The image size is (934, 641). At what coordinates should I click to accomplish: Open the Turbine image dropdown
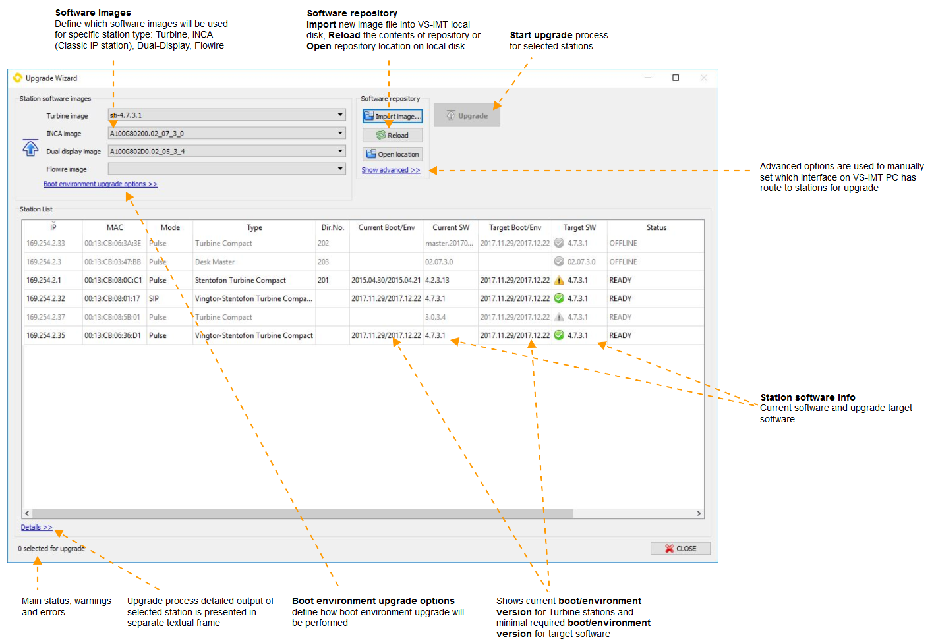click(340, 115)
